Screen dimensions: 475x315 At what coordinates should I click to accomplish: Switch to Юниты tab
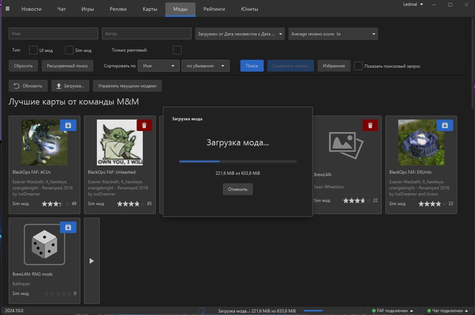pos(250,9)
